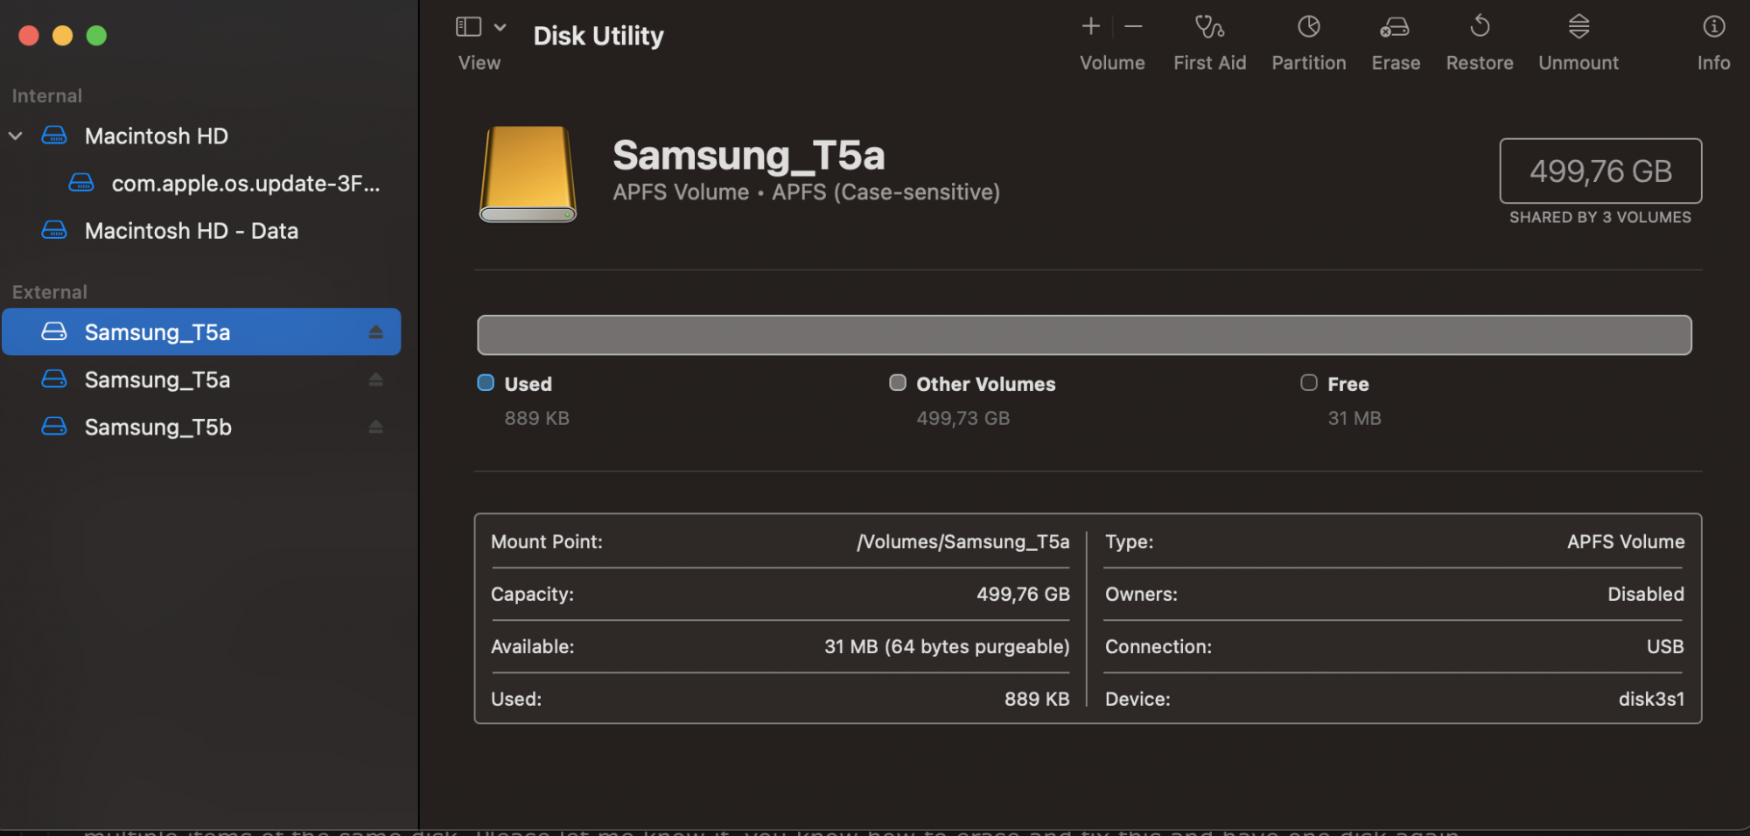The height and width of the screenshot is (836, 1750).
Task: Click the Erase toolbar icon
Action: point(1395,28)
